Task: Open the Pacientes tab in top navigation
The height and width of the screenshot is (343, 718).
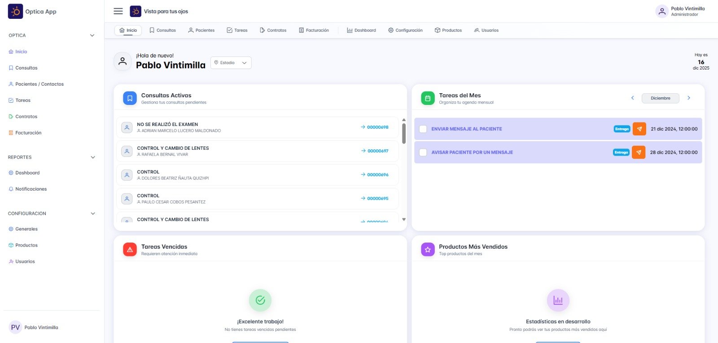Action: [x=201, y=30]
